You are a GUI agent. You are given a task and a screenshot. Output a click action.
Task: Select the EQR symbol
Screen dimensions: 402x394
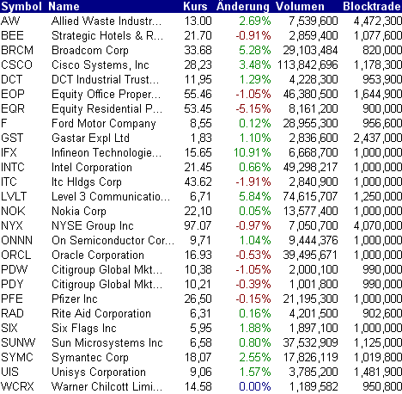click(13, 108)
